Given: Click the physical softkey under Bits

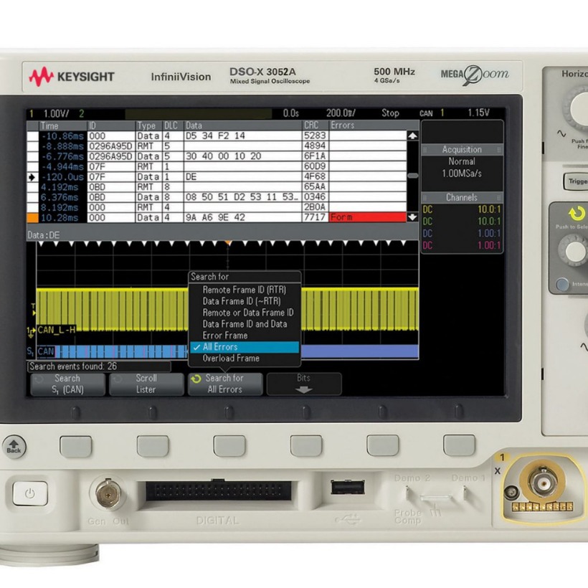Looking at the screenshot, I should 306,446.
